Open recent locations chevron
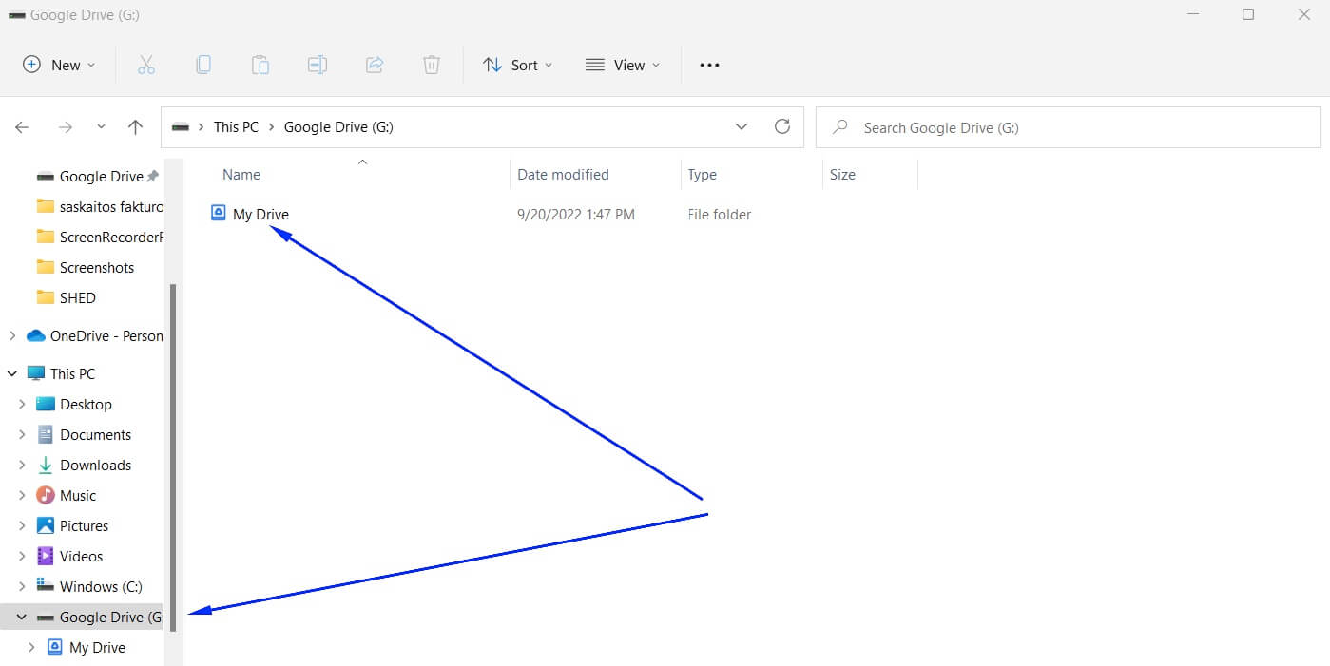1330x666 pixels. click(102, 127)
